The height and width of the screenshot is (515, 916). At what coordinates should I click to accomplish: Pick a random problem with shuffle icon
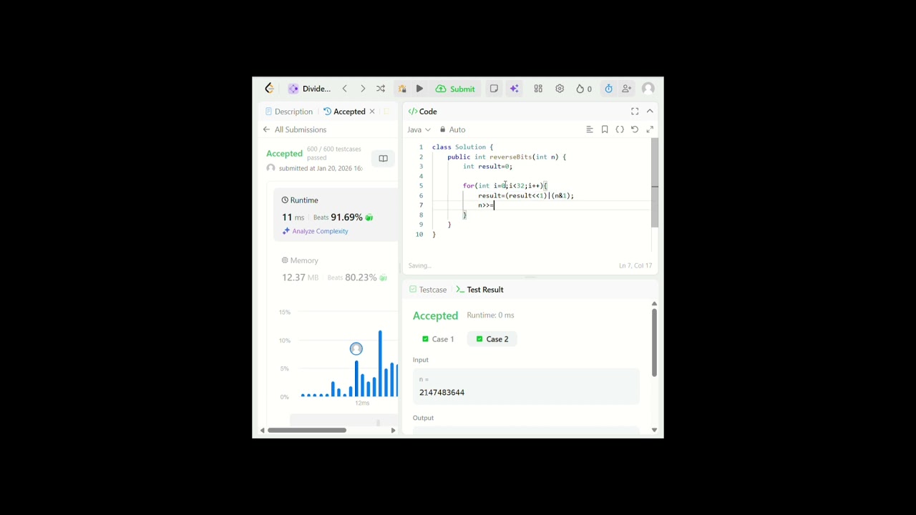381,89
